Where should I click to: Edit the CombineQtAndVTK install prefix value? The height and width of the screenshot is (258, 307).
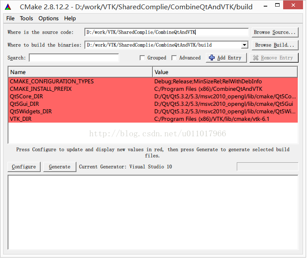tap(225, 89)
